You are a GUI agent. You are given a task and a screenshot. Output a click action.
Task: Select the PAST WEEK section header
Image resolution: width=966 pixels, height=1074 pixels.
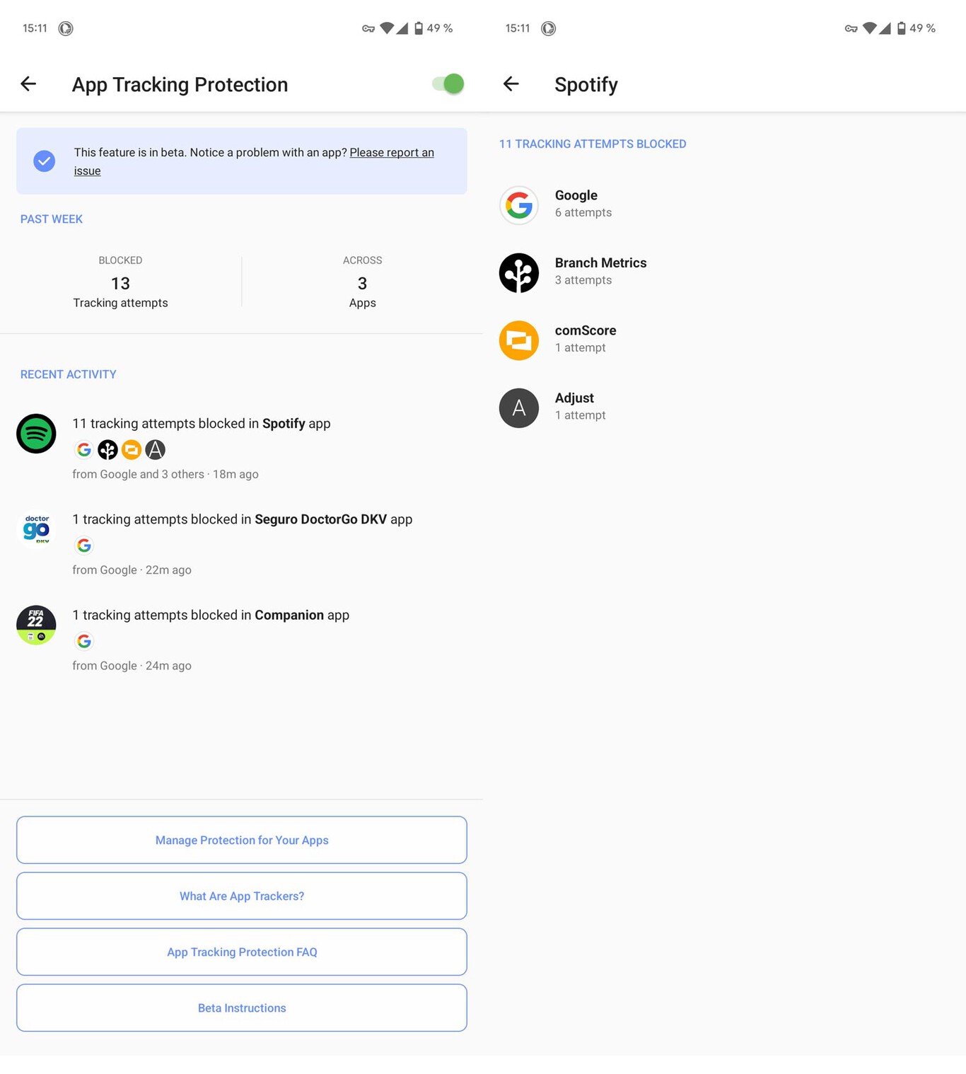pos(51,219)
